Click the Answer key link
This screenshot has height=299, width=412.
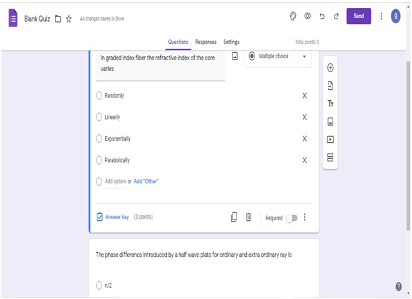pyautogui.click(x=117, y=217)
